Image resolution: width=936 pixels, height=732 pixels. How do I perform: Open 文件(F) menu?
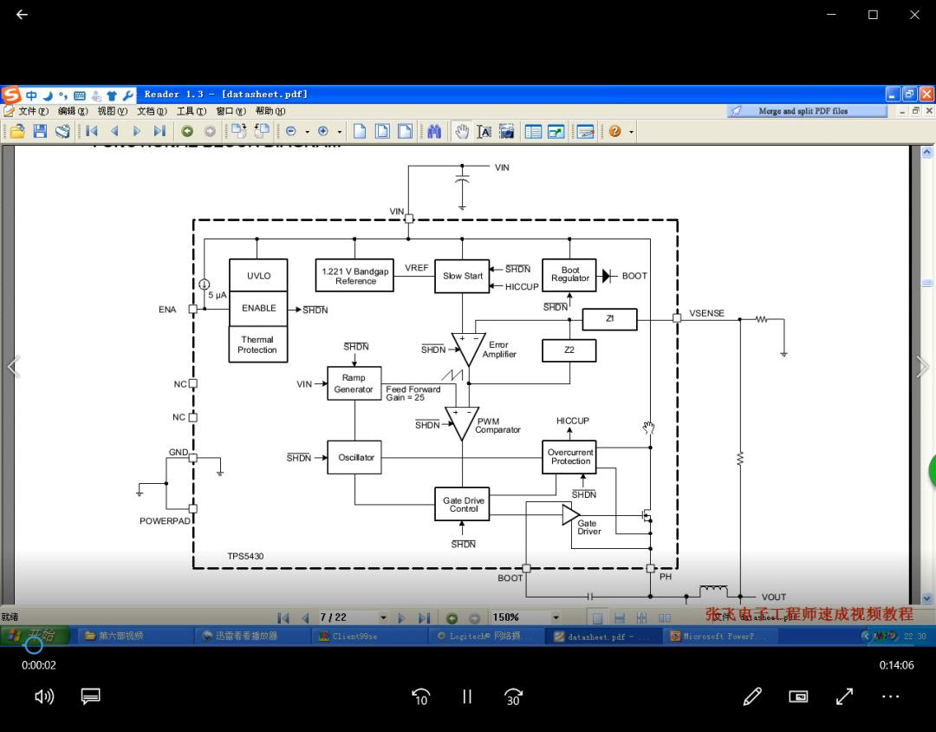tap(32, 111)
